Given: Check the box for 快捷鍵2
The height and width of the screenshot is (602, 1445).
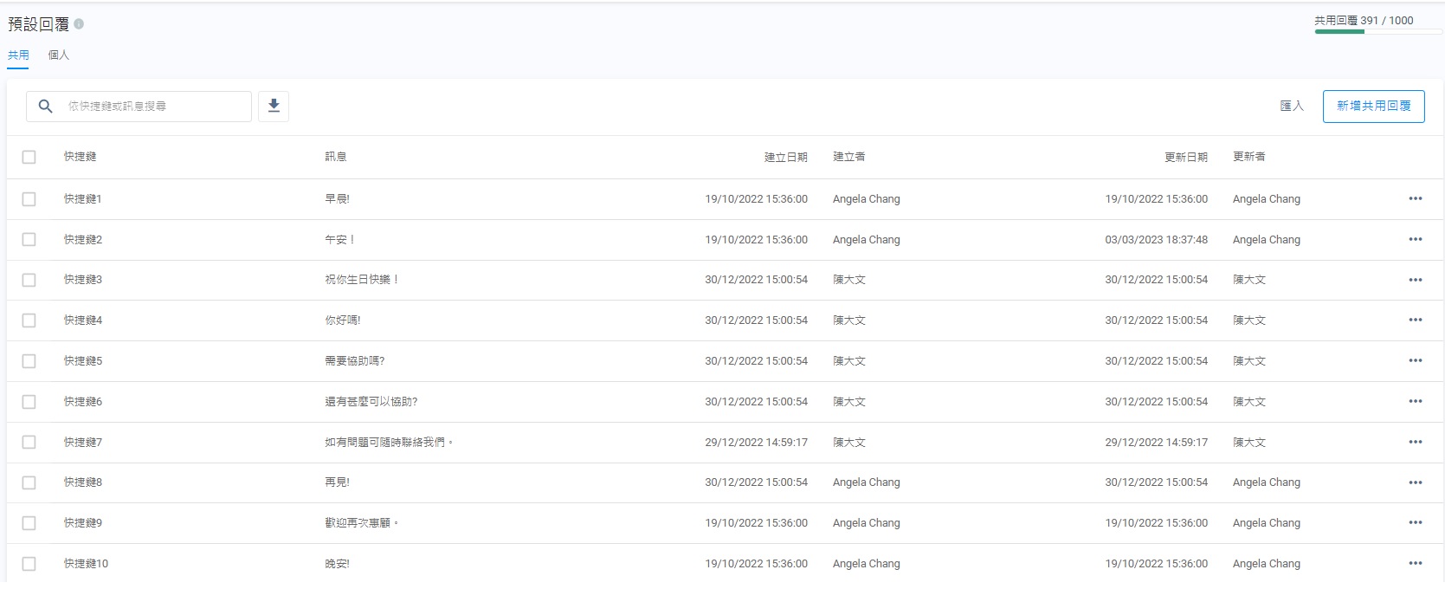Looking at the screenshot, I should [29, 239].
